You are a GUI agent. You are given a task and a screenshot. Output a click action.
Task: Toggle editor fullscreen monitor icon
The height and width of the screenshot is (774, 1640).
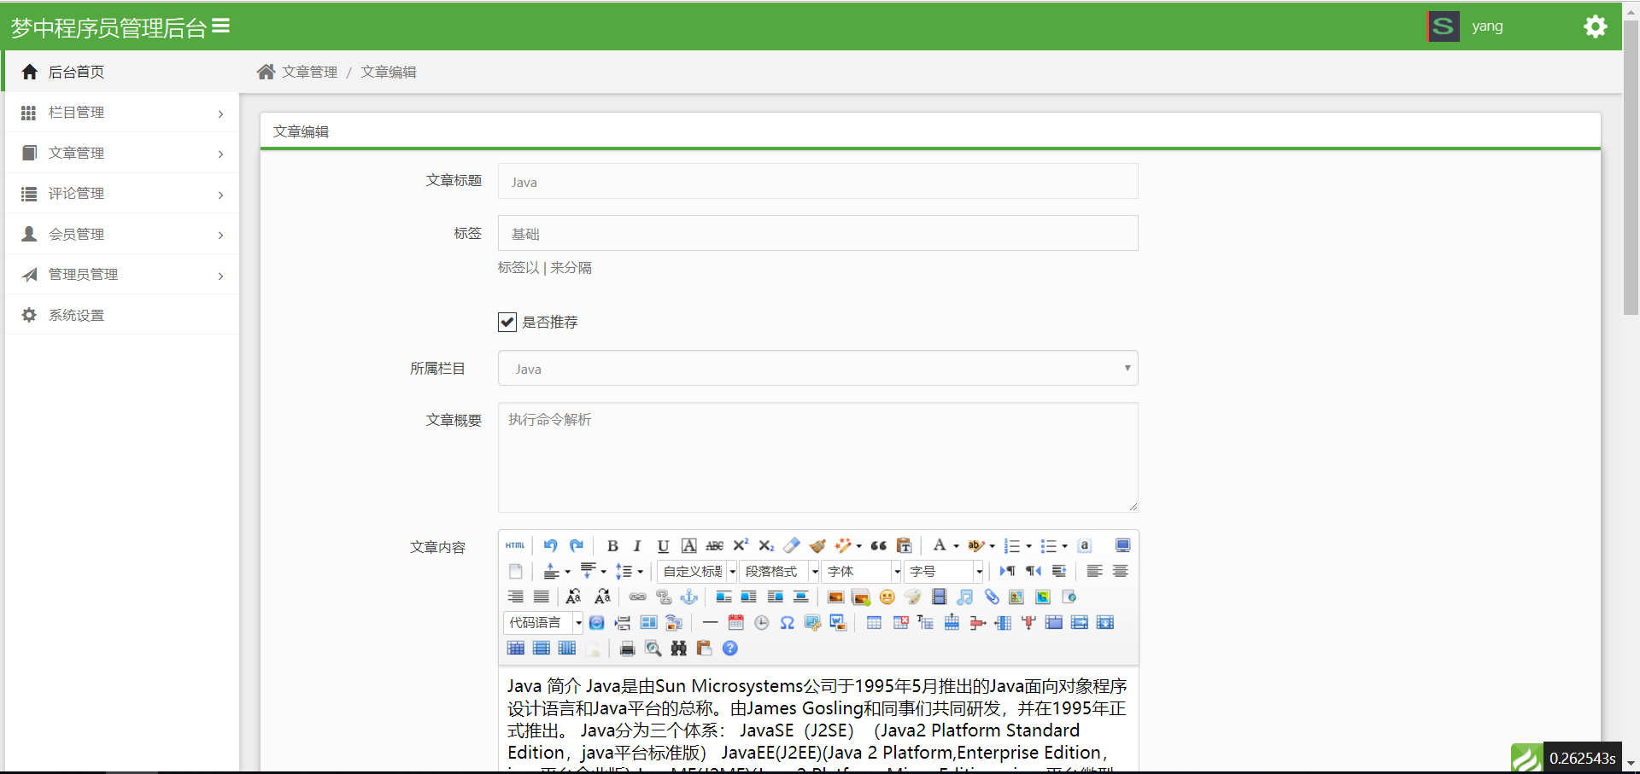(x=1123, y=545)
